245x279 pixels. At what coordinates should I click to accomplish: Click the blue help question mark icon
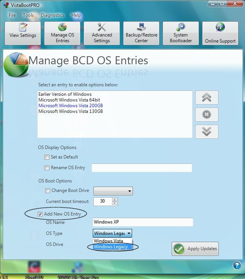point(237,265)
